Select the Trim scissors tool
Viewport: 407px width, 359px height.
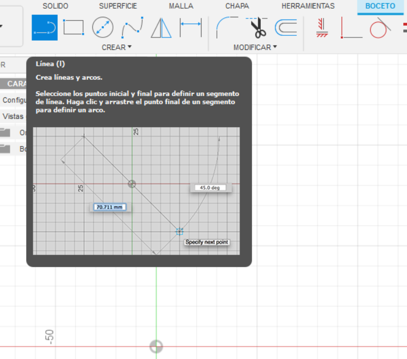click(256, 28)
